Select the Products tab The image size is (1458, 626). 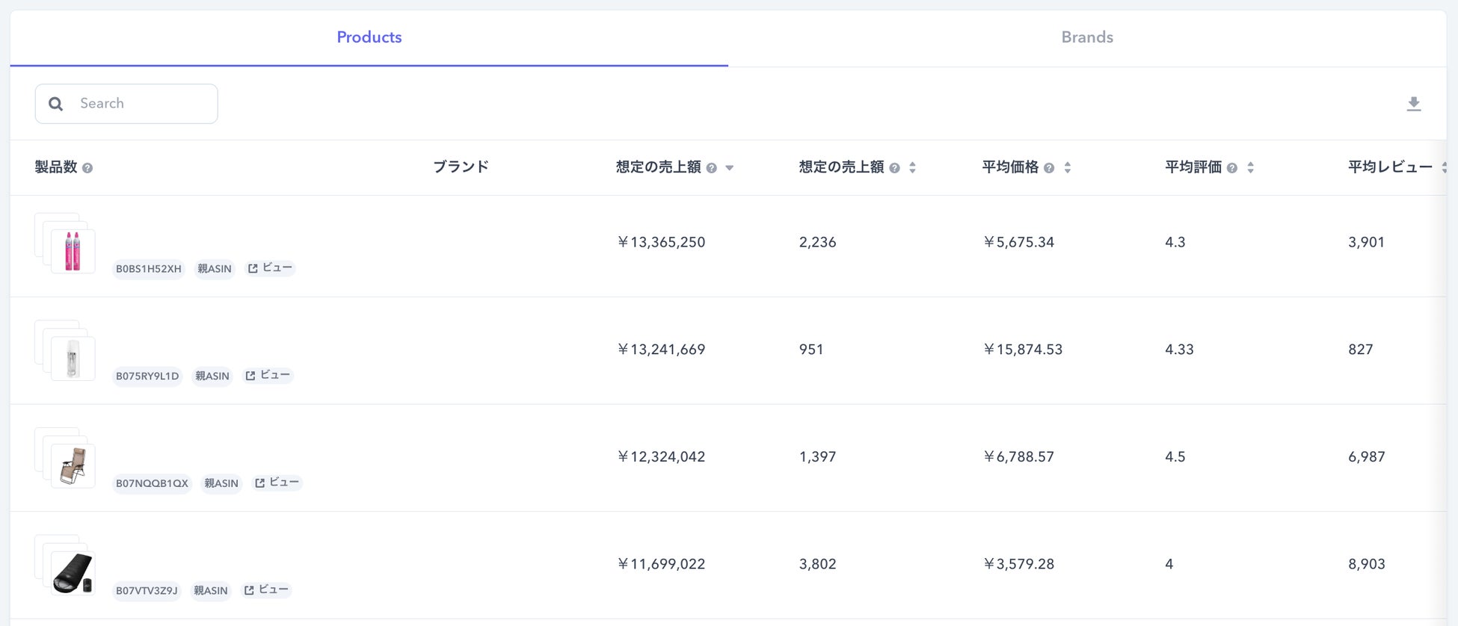tap(369, 37)
